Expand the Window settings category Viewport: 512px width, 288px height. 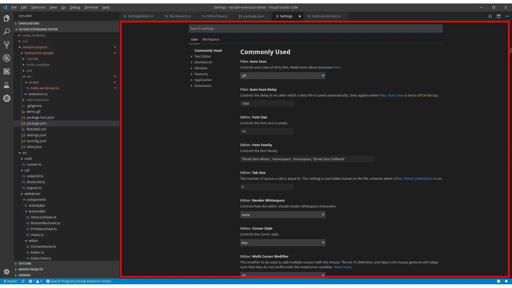pyautogui.click(x=201, y=68)
